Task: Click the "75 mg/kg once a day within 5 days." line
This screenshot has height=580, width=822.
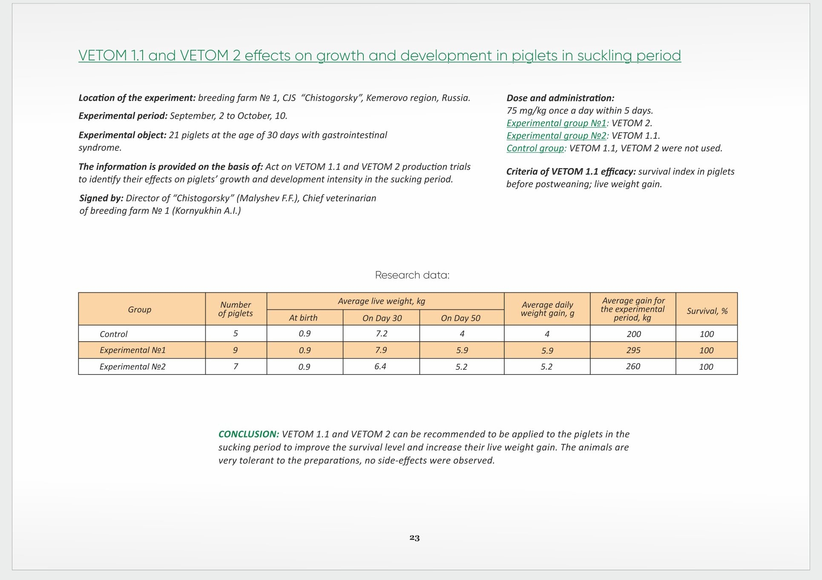Action: click(580, 111)
